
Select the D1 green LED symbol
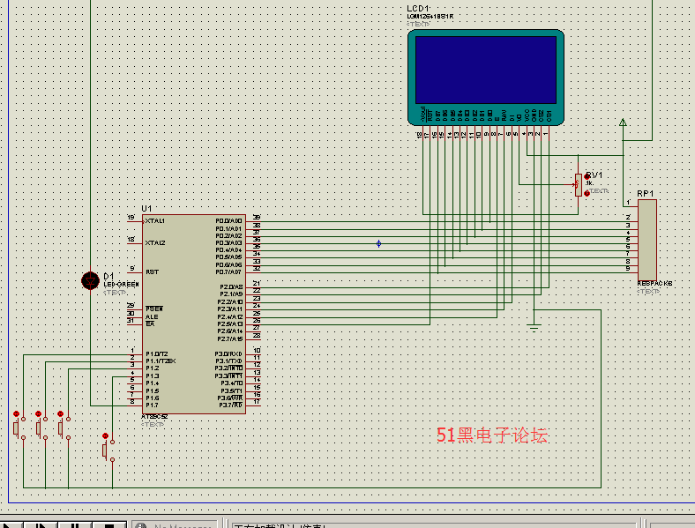[91, 281]
